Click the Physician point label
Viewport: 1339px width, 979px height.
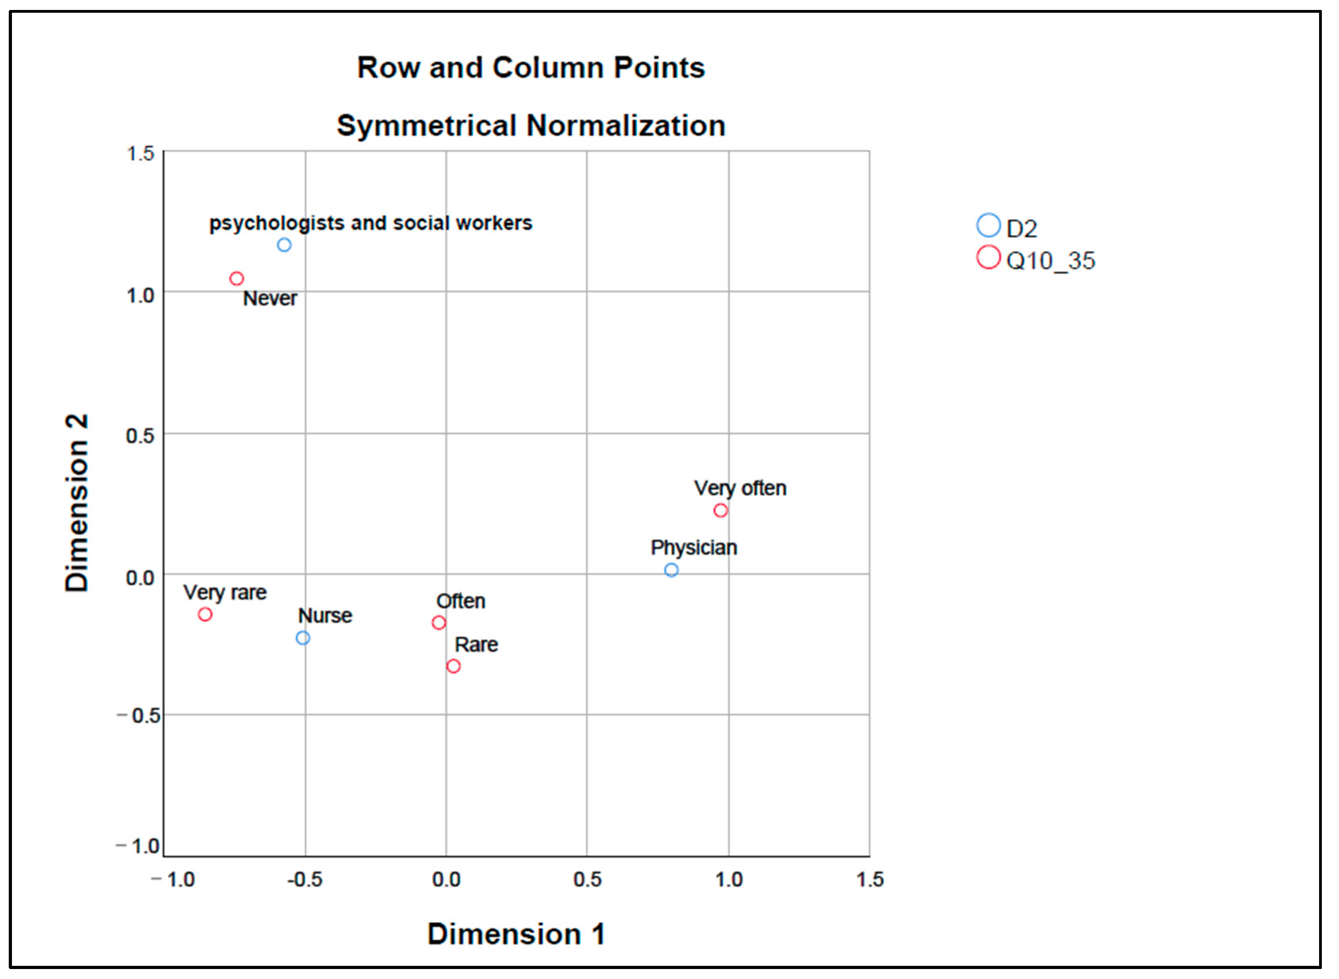694,547
